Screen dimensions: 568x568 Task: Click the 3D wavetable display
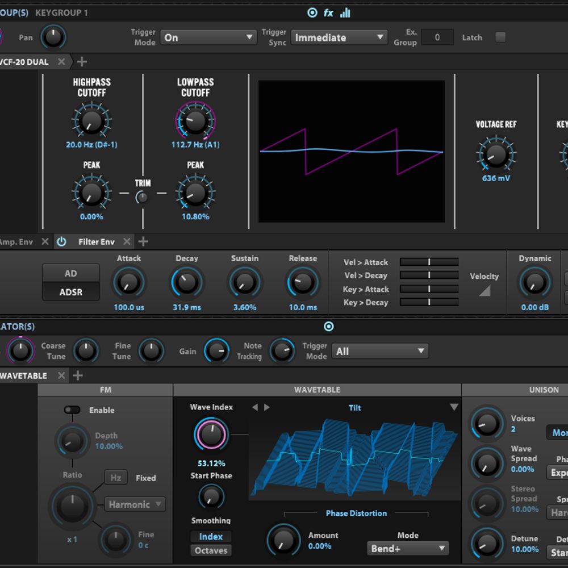pos(355,458)
